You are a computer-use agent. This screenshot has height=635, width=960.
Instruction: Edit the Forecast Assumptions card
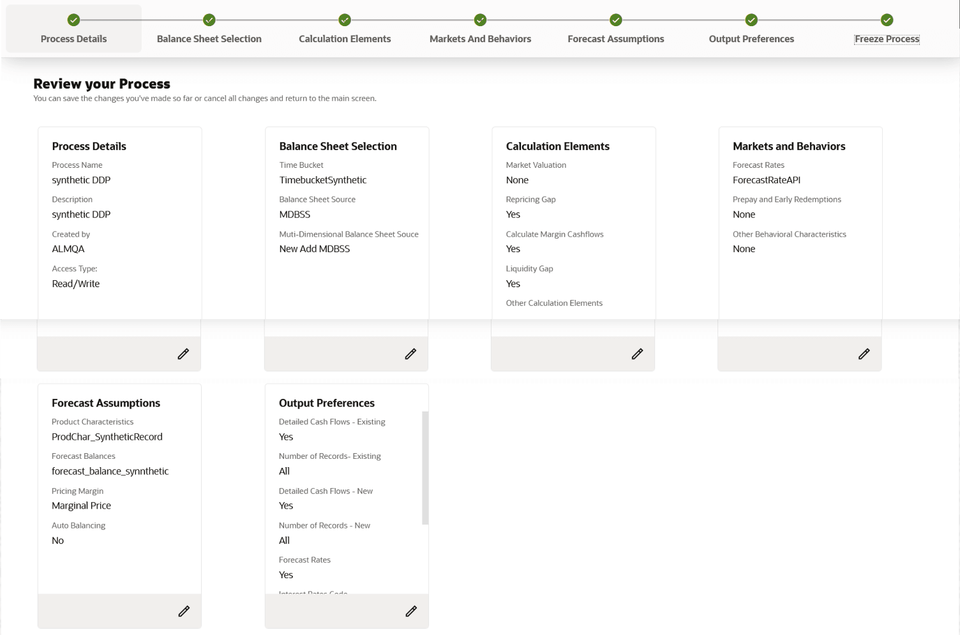(184, 611)
